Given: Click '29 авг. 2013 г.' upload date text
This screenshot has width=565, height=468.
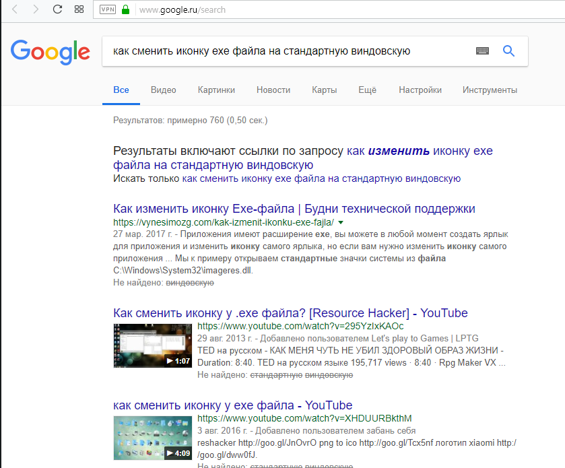Looking at the screenshot, I should (x=224, y=338).
